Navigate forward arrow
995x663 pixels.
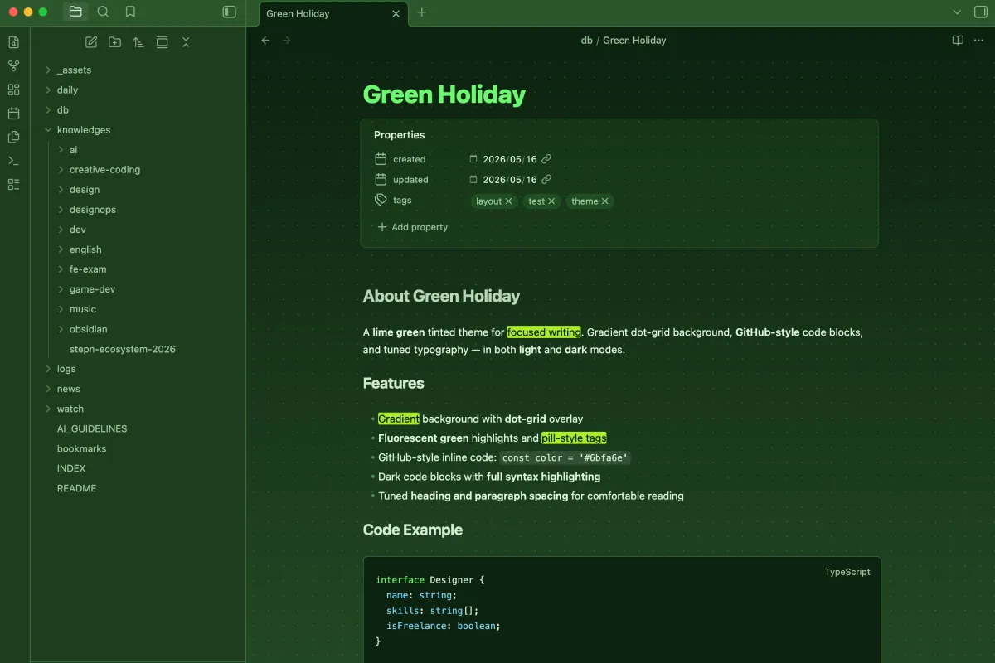point(287,40)
